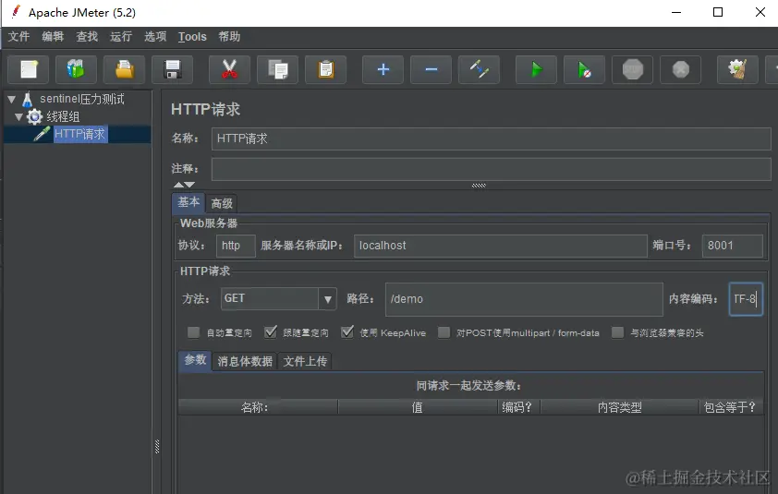Save the test plan with floppy icon
778x494 pixels.
pos(172,69)
